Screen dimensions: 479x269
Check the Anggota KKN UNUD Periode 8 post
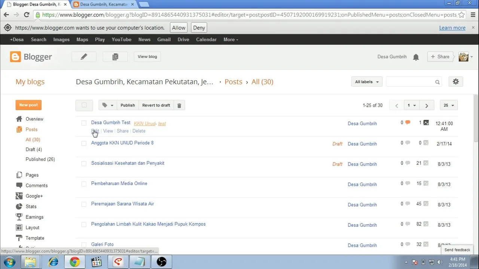click(84, 143)
